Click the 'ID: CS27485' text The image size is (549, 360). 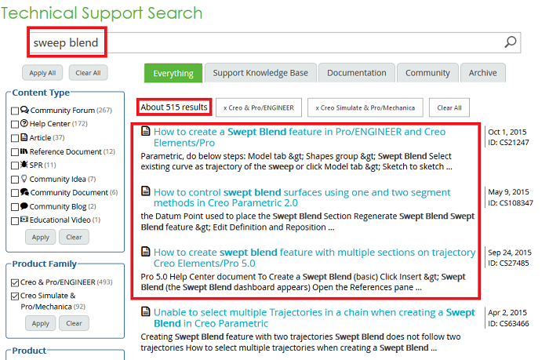pyautogui.click(x=508, y=263)
